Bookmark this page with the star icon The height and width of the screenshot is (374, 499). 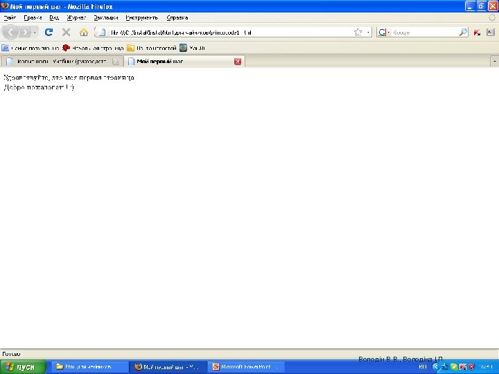(x=358, y=32)
